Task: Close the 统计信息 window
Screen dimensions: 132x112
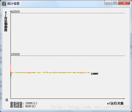Action: tap(124, 3)
